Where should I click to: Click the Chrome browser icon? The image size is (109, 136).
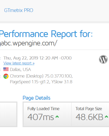[x=6, y=76]
